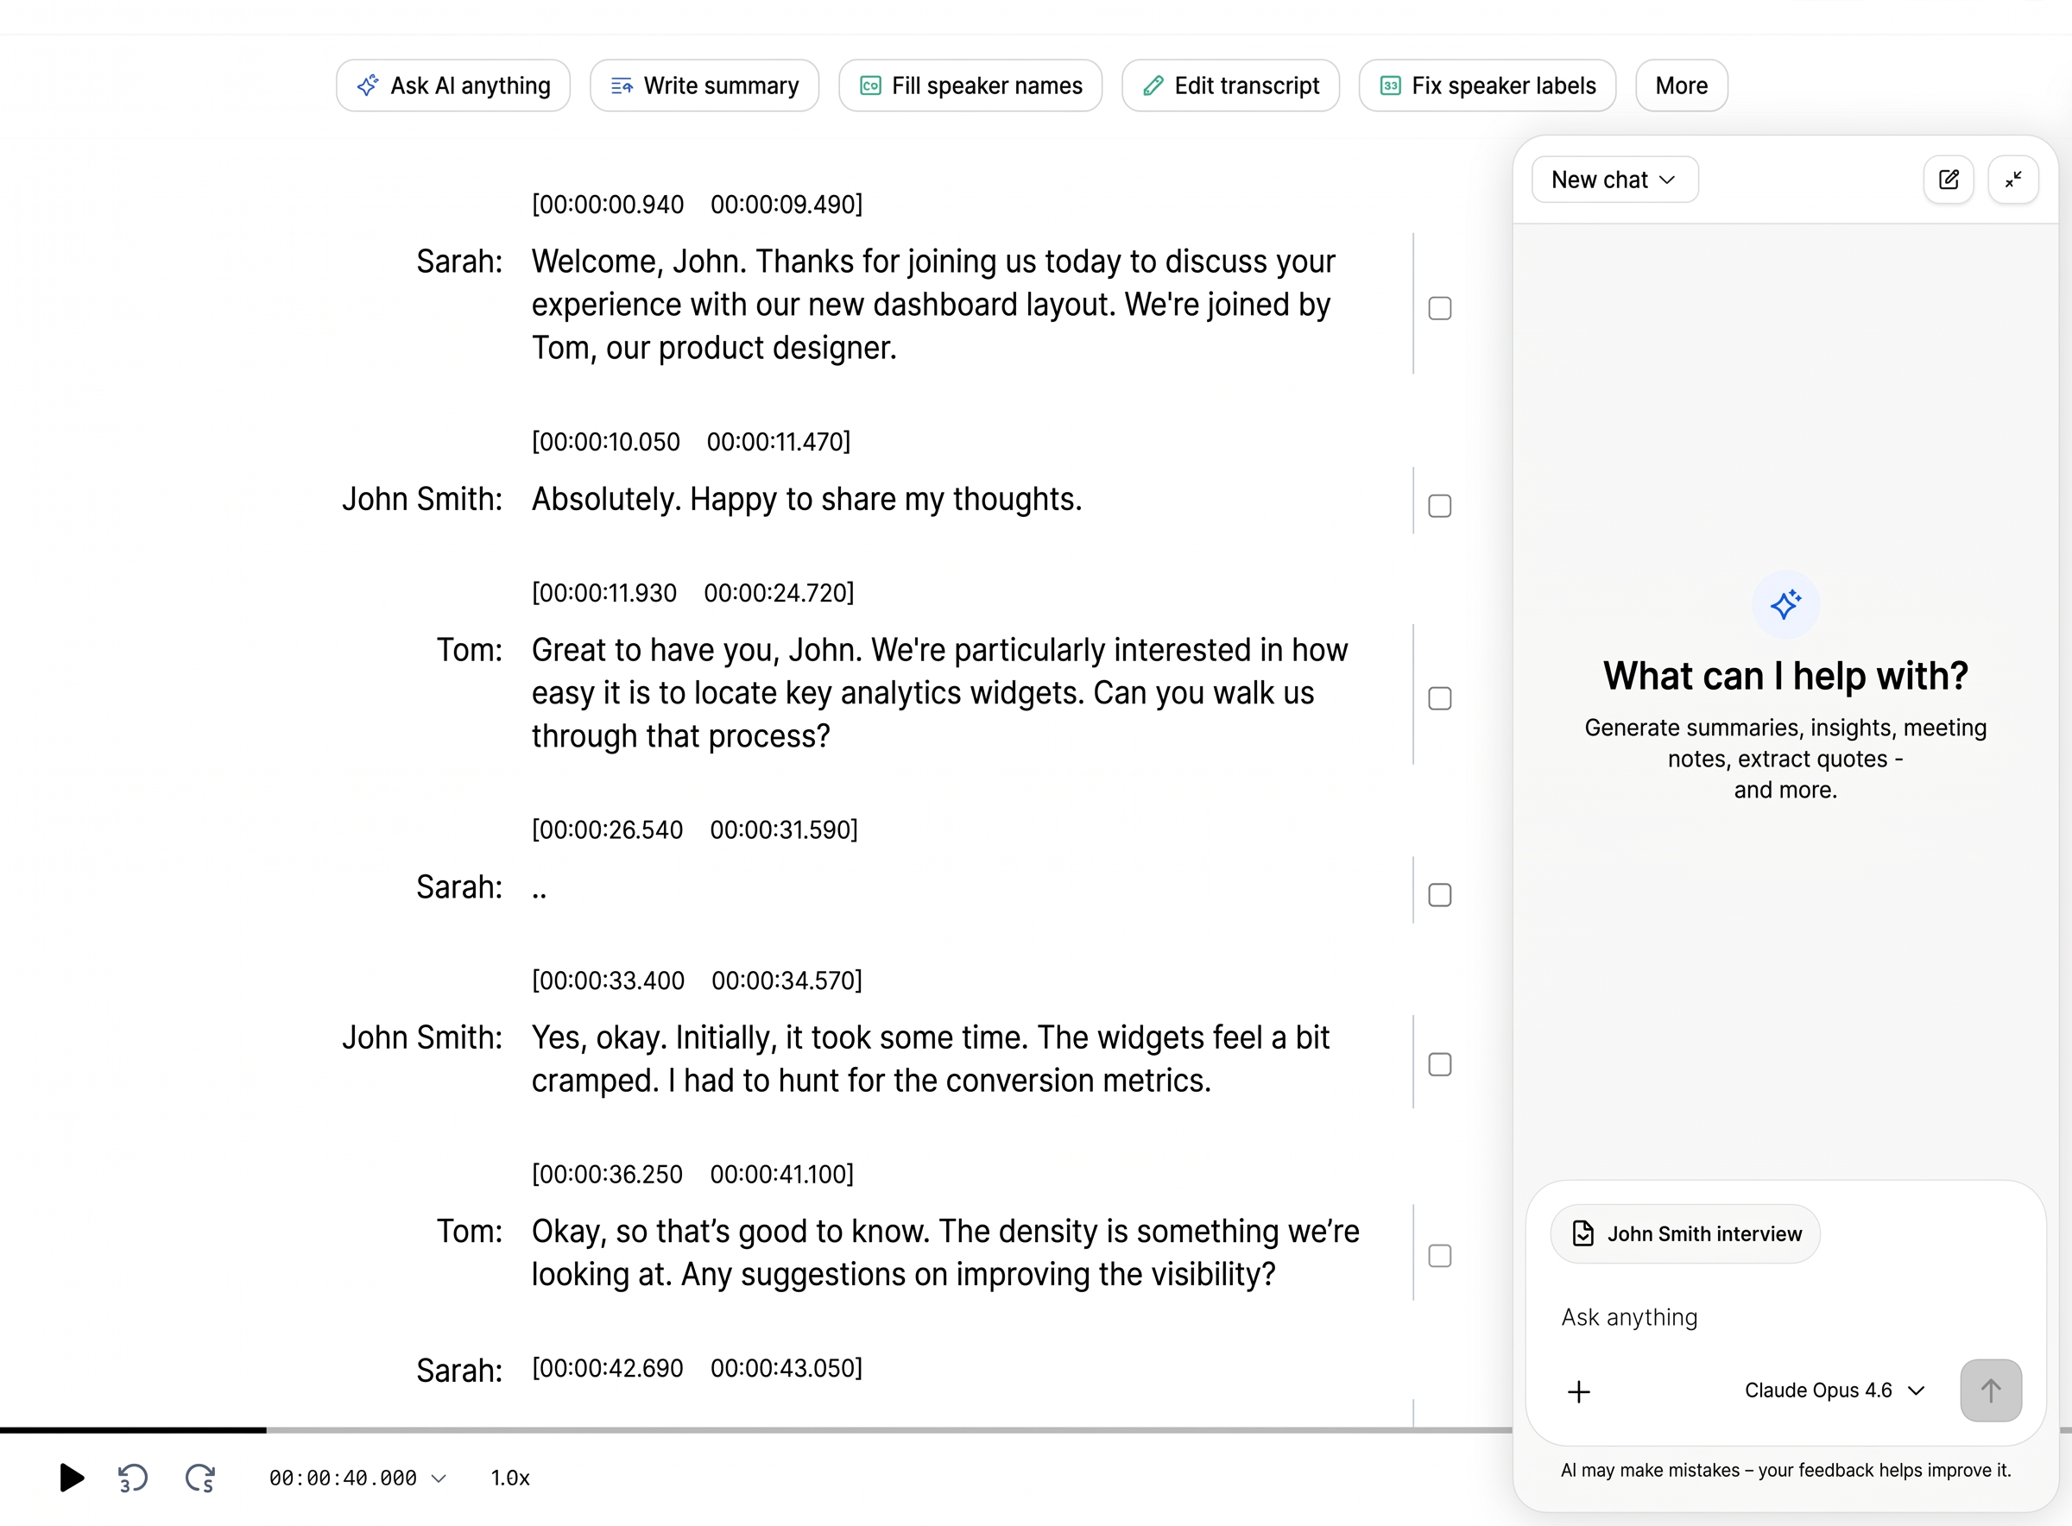Screen dimensions: 2072x1526
Task: Click timestamp [00:00:00.940 00:00:09.490]
Action: [x=697, y=205]
